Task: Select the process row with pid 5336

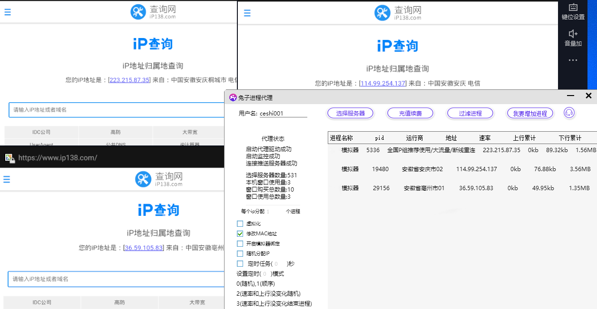Action: pyautogui.click(x=462, y=150)
